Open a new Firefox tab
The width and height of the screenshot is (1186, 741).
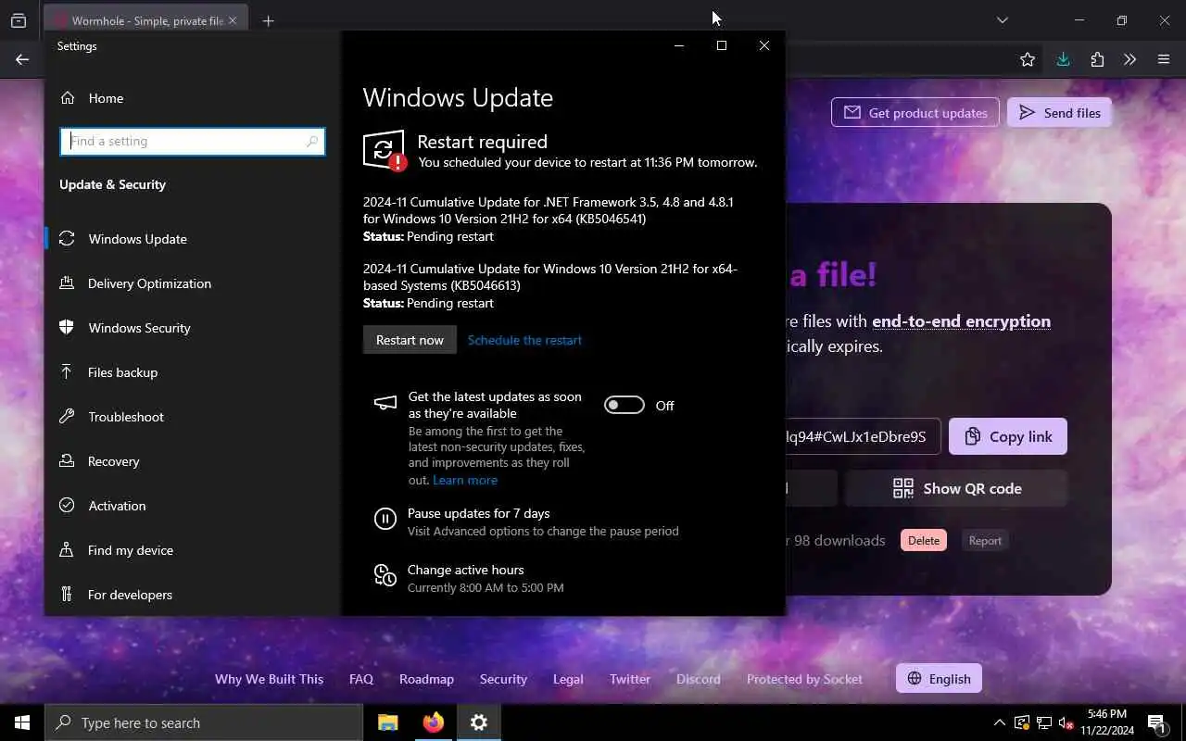coord(268,20)
